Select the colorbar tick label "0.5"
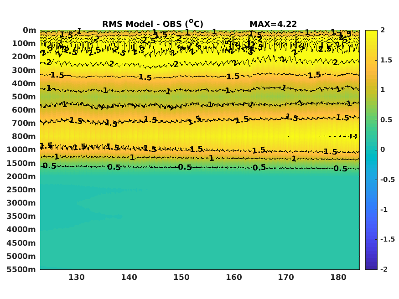This screenshot has height=299, width=399. click(x=386, y=120)
